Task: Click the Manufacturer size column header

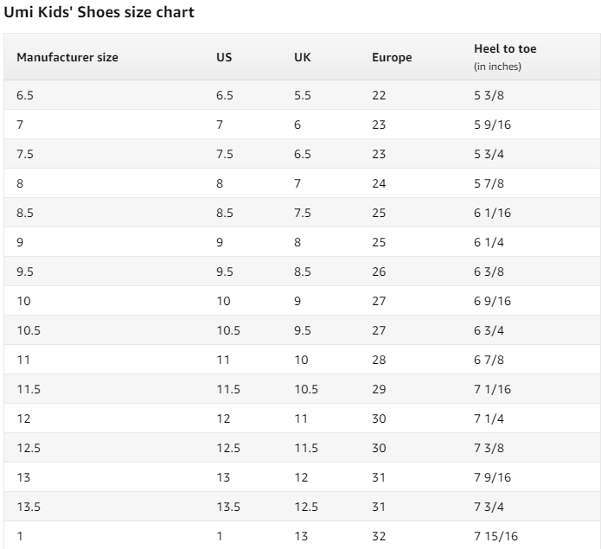Action: [x=67, y=57]
